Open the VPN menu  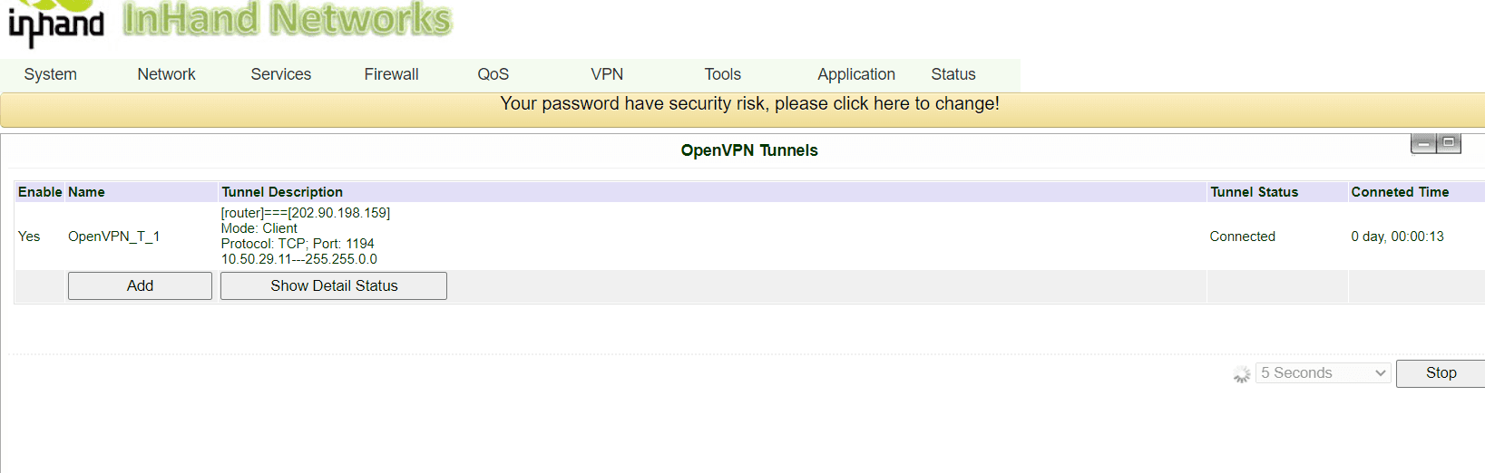click(607, 74)
